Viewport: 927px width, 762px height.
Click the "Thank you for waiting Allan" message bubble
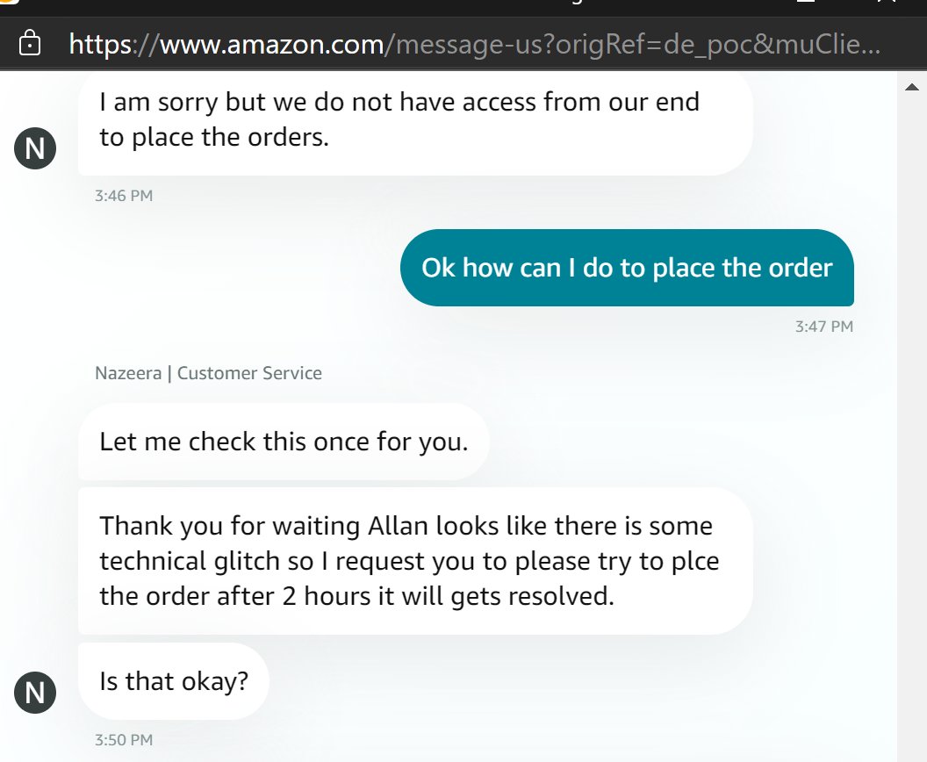point(415,561)
